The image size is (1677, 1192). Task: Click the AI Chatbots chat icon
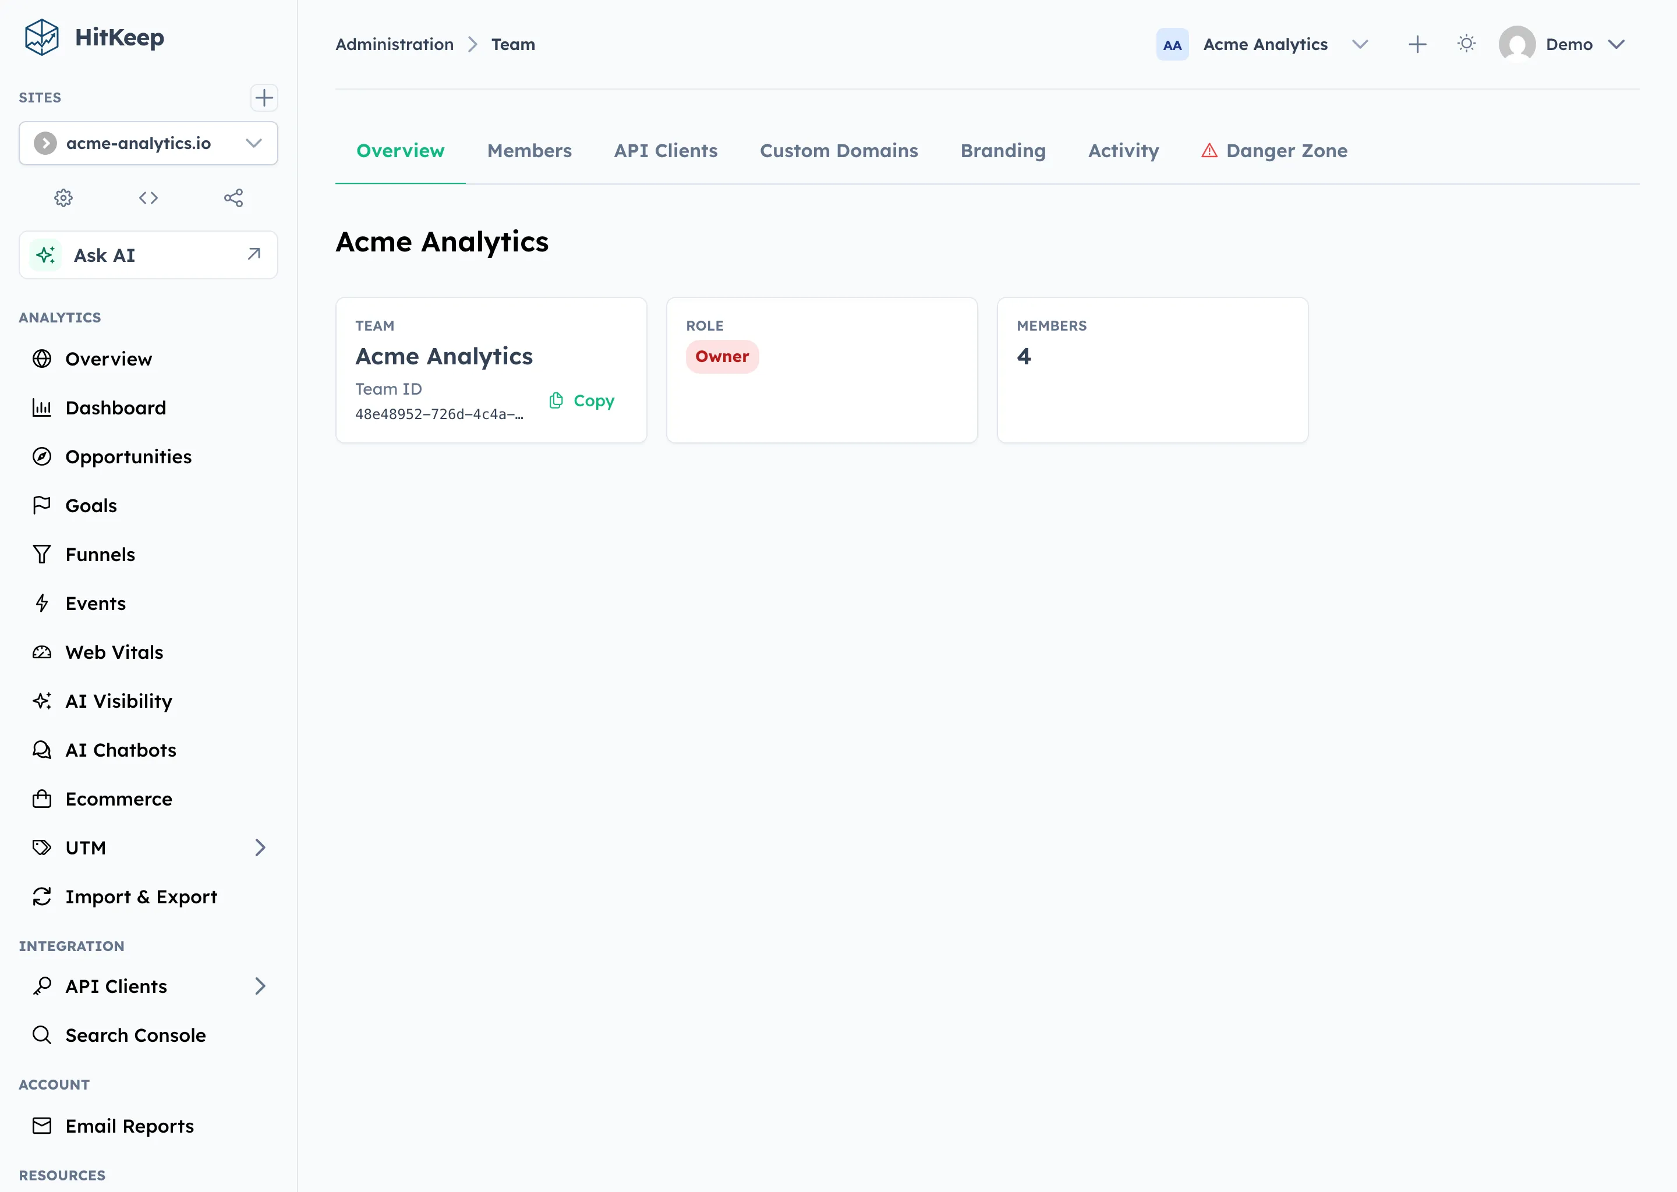pos(42,750)
